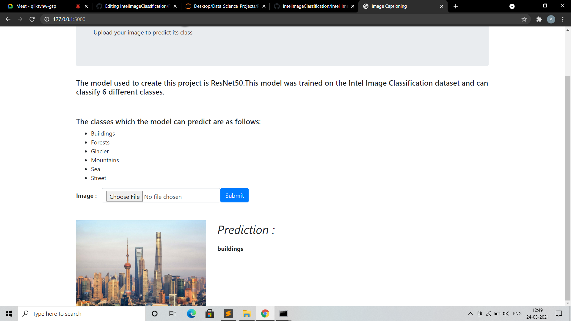Open the ENG language switcher
Image resolution: width=571 pixels, height=321 pixels.
(517, 314)
